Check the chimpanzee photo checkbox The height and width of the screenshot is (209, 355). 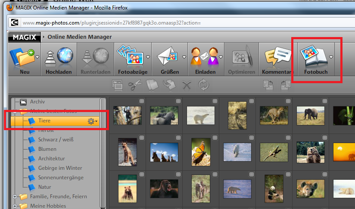pos(141,101)
